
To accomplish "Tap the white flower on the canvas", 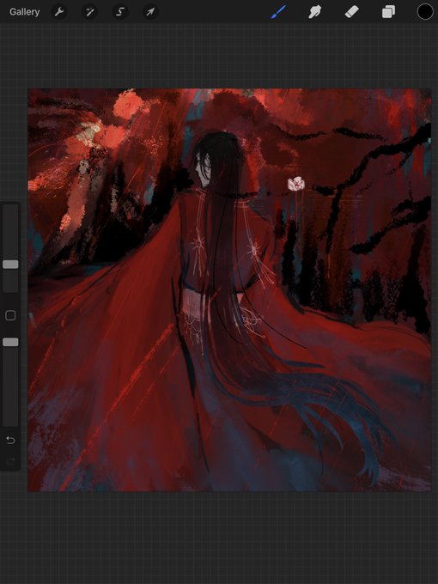I will (x=296, y=184).
